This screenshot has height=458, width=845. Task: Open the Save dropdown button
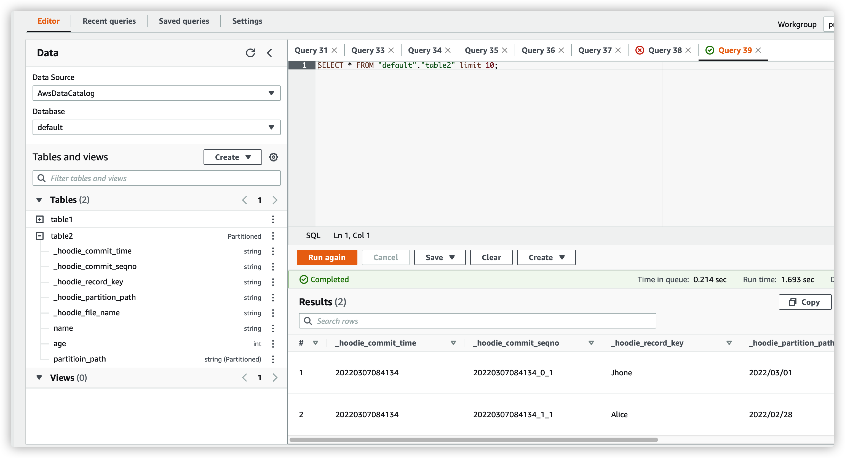tap(440, 257)
